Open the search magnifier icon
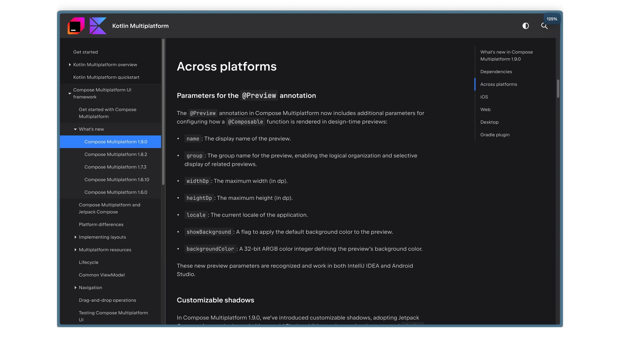 coord(544,26)
